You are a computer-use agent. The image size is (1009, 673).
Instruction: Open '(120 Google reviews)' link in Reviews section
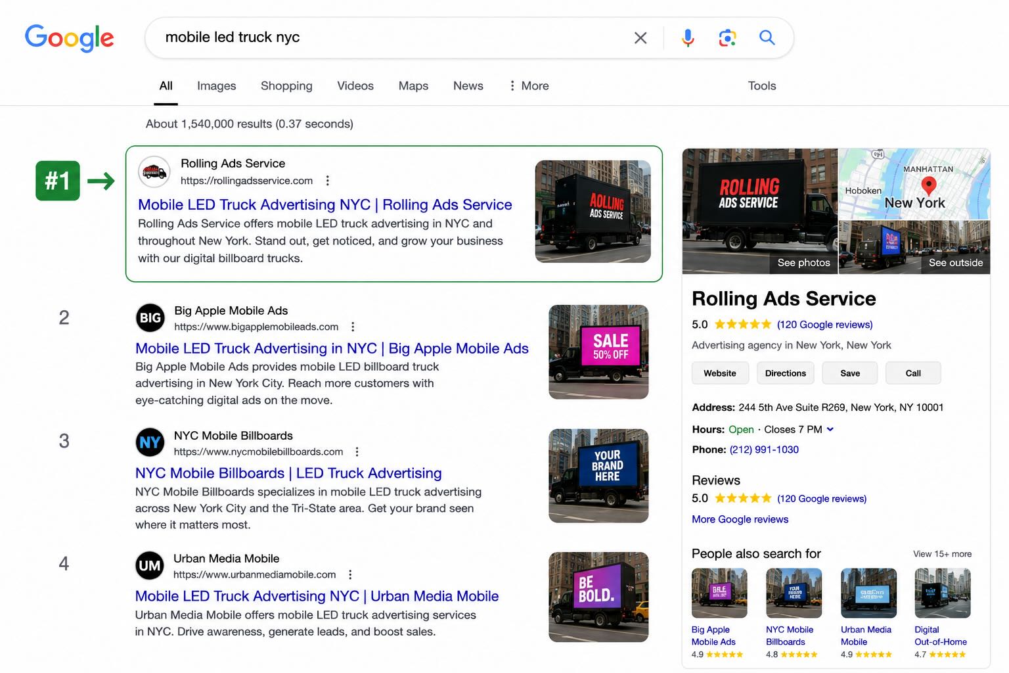click(x=822, y=499)
